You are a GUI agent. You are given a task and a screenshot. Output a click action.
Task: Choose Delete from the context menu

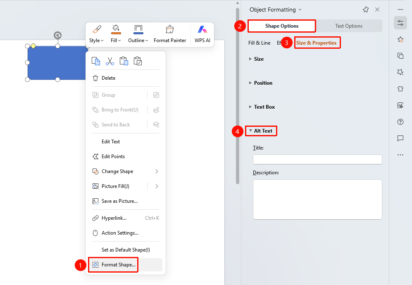(126, 78)
